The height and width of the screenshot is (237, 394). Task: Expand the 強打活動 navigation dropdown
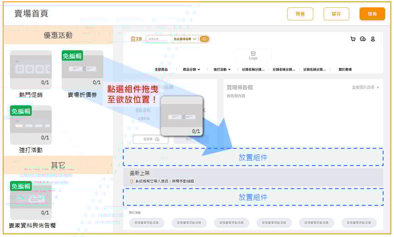pos(222,70)
